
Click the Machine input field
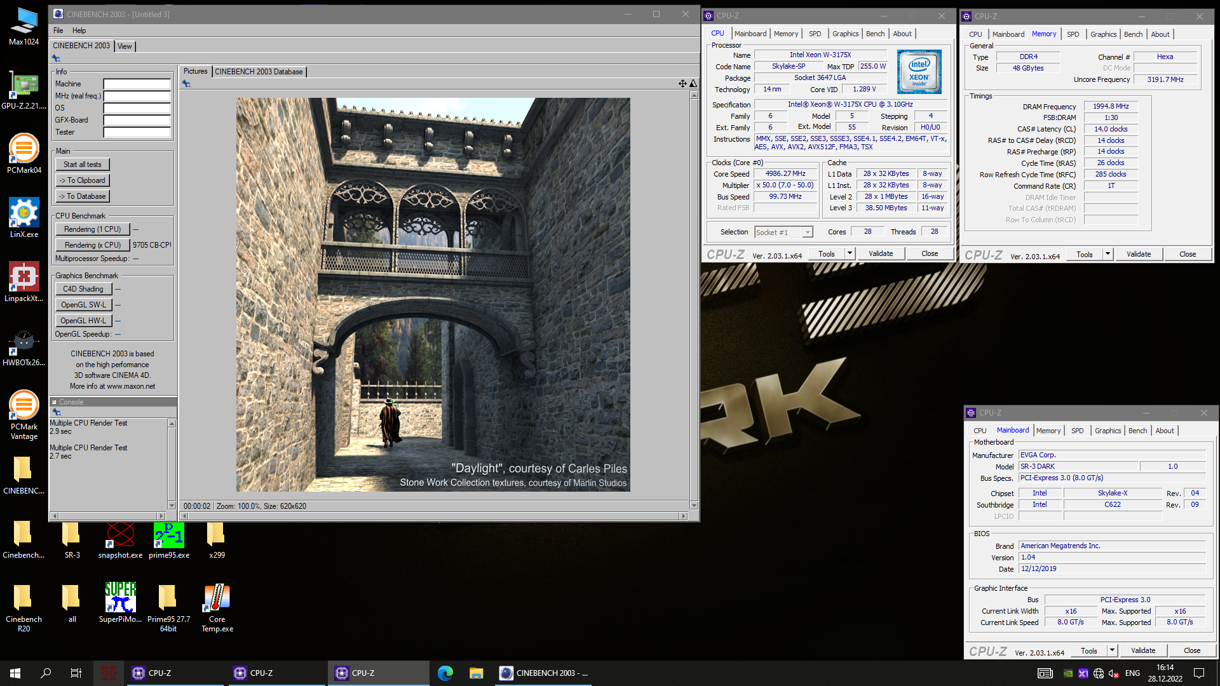(137, 84)
